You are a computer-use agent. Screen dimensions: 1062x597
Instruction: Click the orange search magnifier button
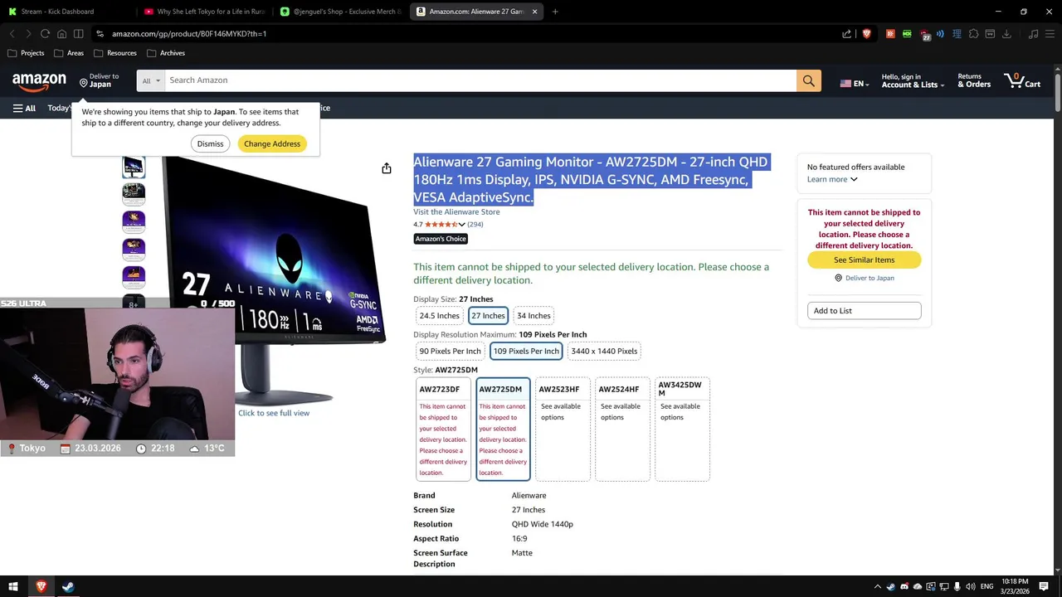[x=809, y=80]
